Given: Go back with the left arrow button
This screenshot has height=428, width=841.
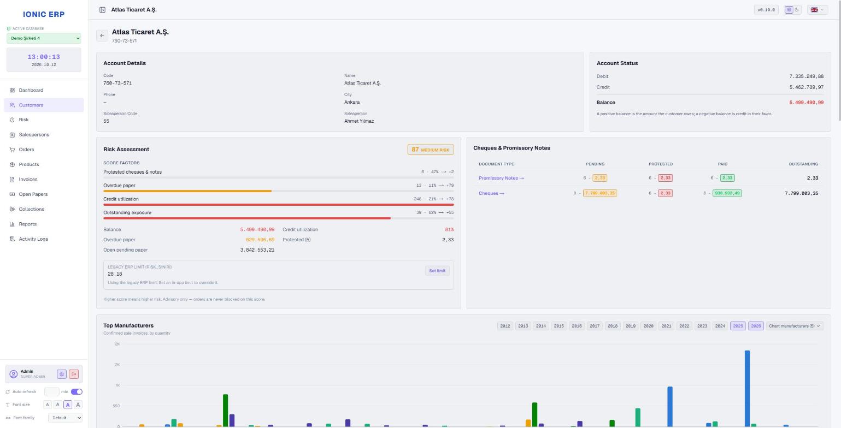Looking at the screenshot, I should tap(102, 35).
